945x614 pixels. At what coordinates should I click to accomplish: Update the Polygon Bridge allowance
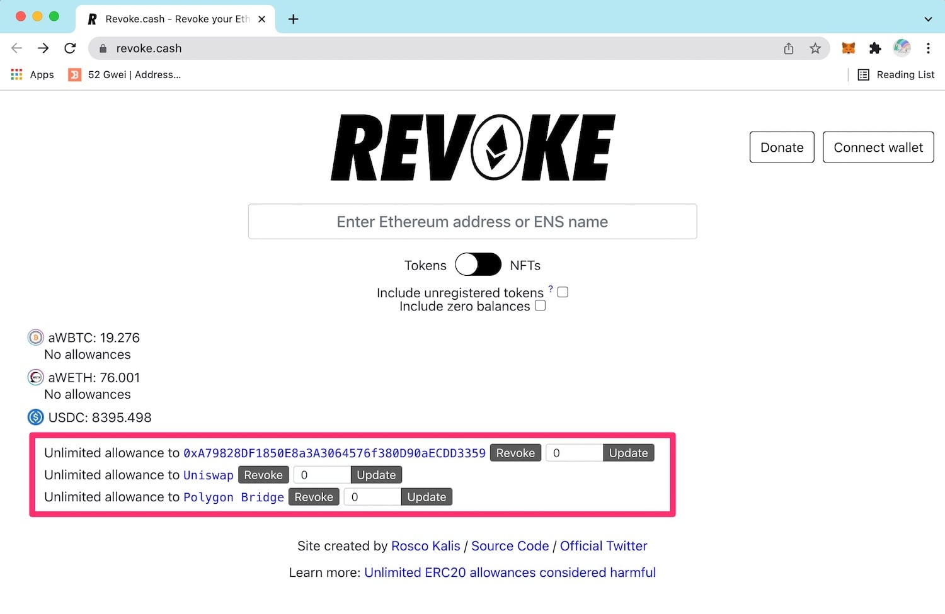click(x=427, y=497)
